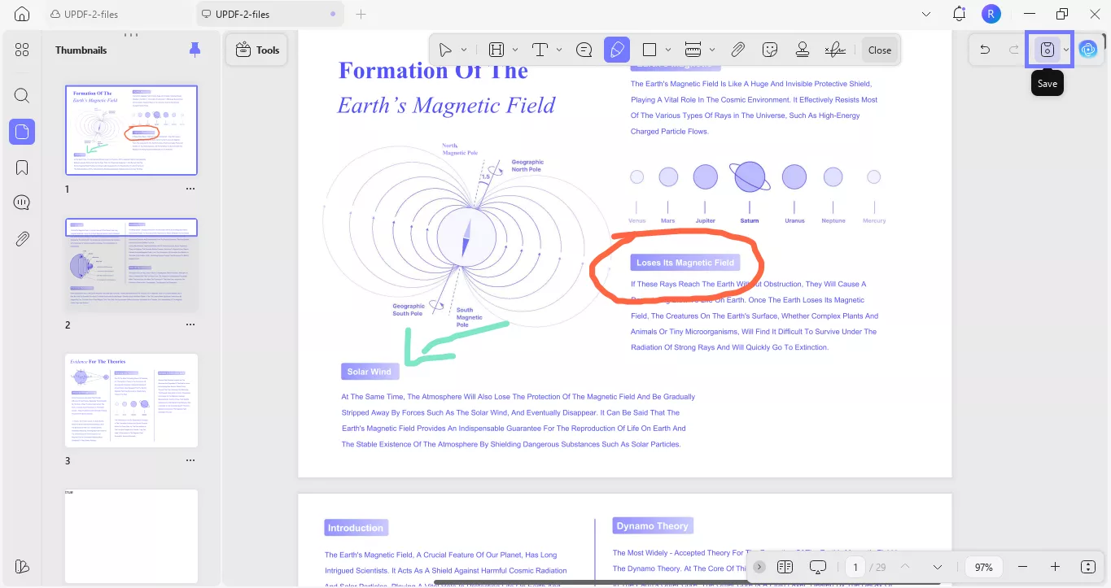The image size is (1111, 588).
Task: Open the Tools menu button
Action: [257, 50]
